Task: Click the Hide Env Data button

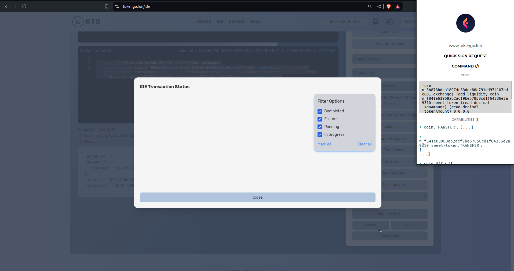Action: (x=389, y=214)
